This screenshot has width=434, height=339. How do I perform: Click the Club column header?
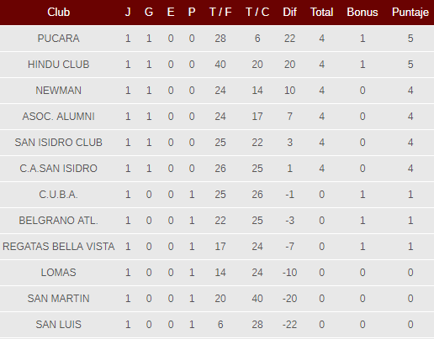point(58,13)
